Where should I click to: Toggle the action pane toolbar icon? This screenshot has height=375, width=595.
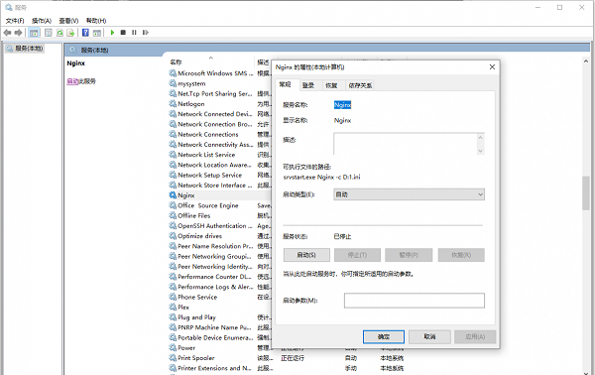point(97,33)
